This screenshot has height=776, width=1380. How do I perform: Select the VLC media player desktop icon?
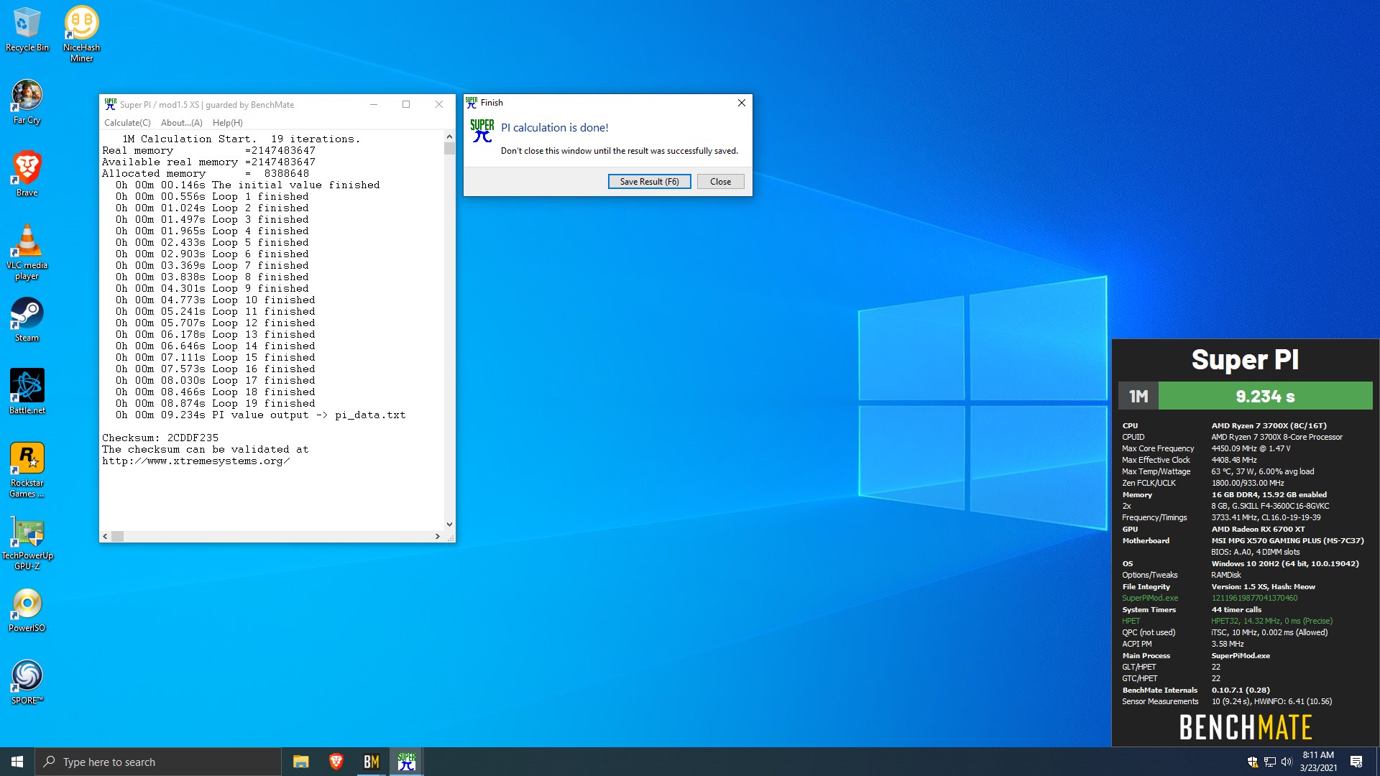point(27,251)
